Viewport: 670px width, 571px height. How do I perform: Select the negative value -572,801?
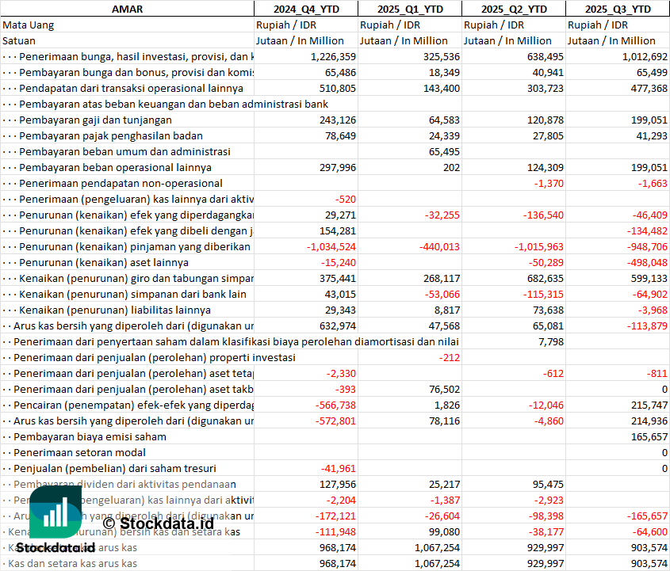335,421
